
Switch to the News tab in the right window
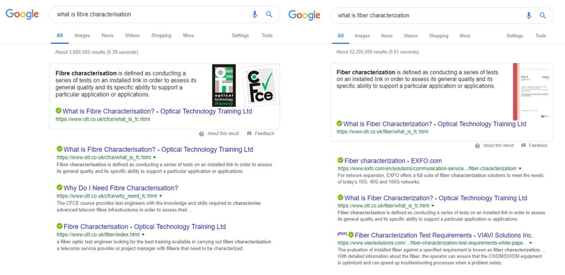pyautogui.click(x=387, y=36)
